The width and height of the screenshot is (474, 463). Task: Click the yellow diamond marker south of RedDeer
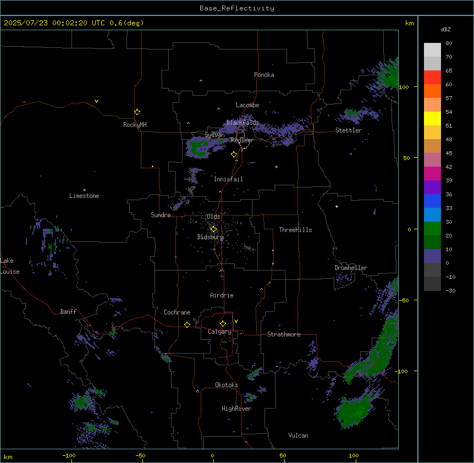pyautogui.click(x=234, y=155)
